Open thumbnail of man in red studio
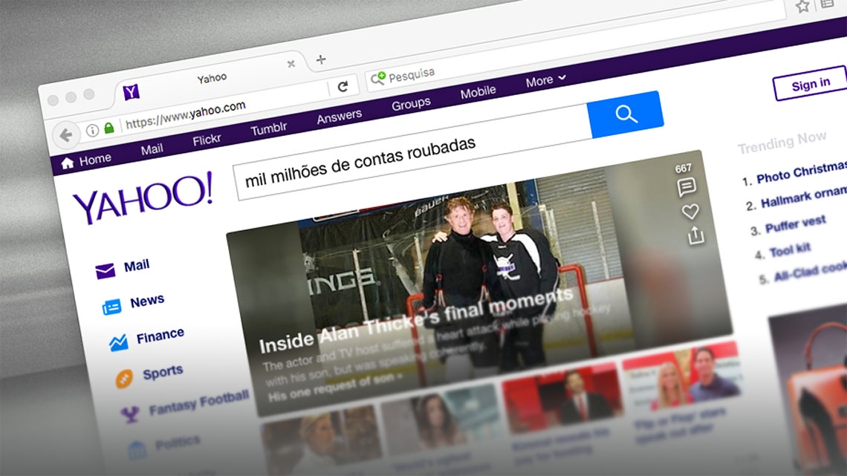Viewport: 847px width, 476px height. click(x=563, y=400)
